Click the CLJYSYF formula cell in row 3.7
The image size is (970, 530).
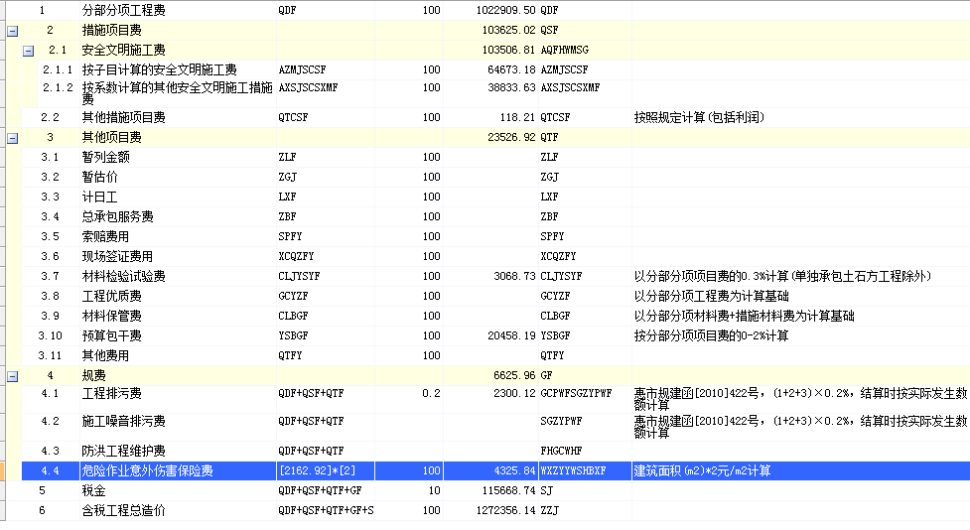pos(326,276)
